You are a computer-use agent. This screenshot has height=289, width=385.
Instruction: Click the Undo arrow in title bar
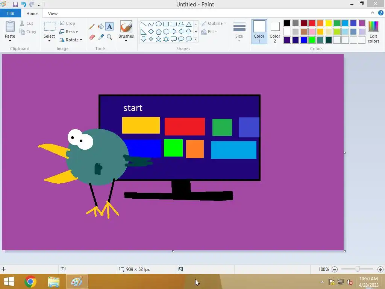[24, 5]
